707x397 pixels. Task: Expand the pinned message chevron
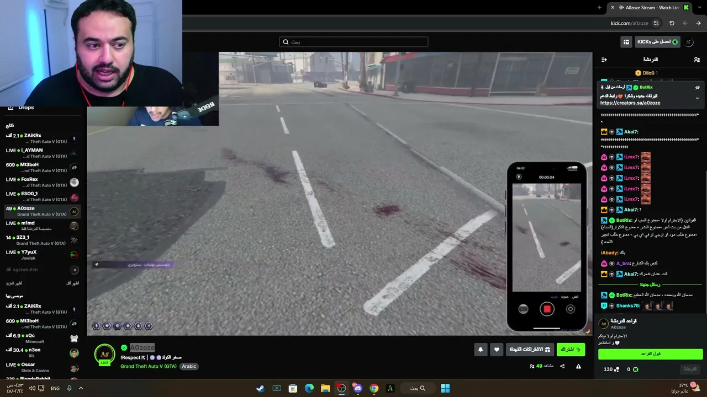(x=698, y=98)
